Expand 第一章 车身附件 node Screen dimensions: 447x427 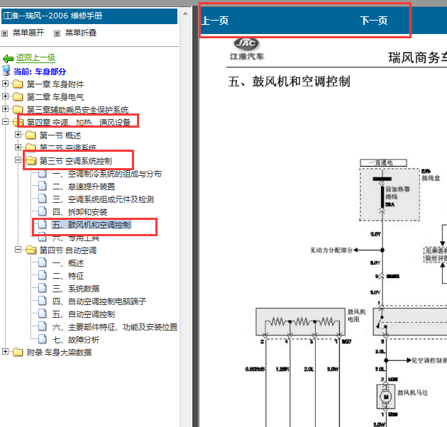tap(5, 84)
